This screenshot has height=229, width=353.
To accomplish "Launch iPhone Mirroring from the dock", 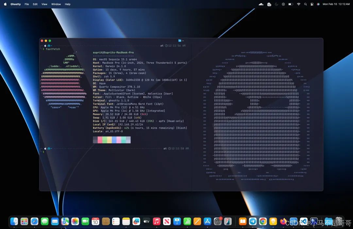I will pyautogui.click(x=228, y=221).
